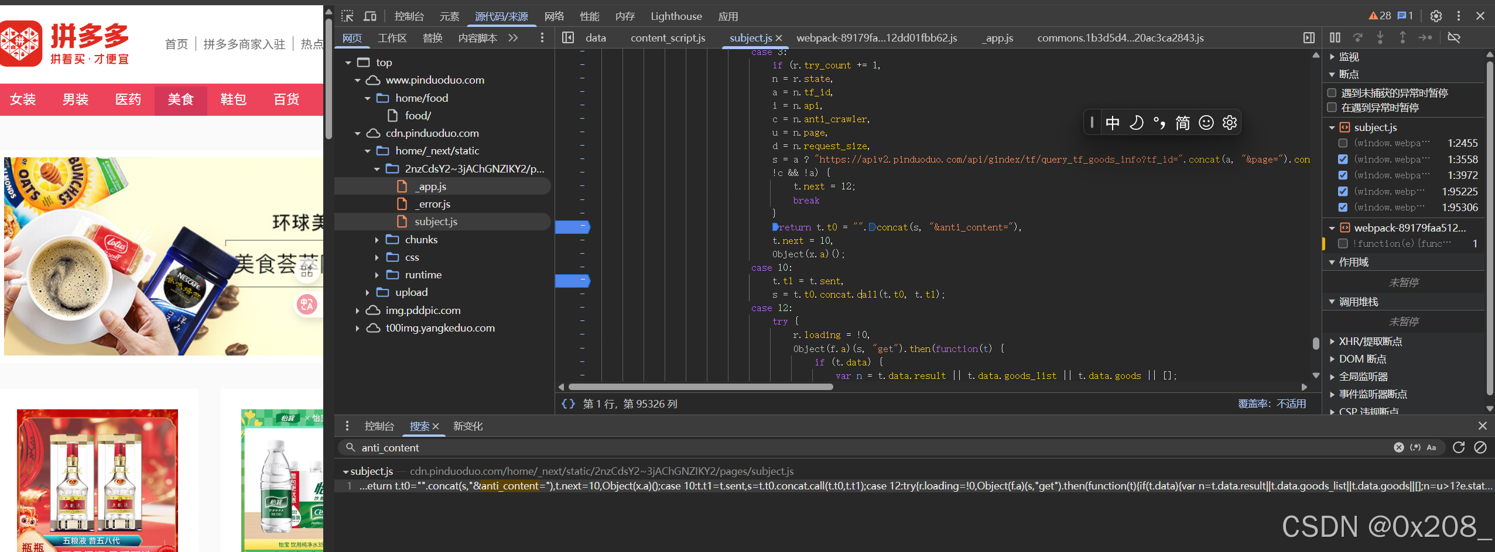Expand img.pddpic.com domain
1495x552 pixels.
click(357, 310)
